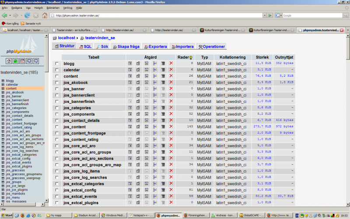Screen dimensions: 350x219
Task: Click the structure icon for jos_akobook row
Action: [138, 82]
